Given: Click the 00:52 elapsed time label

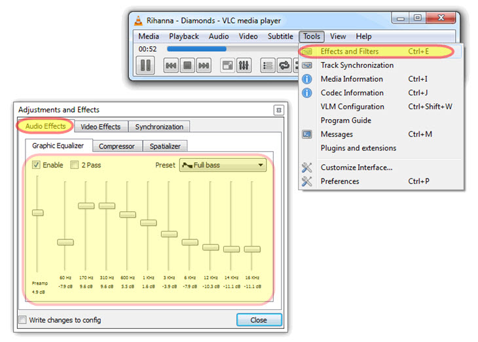Looking at the screenshot, I should (147, 49).
